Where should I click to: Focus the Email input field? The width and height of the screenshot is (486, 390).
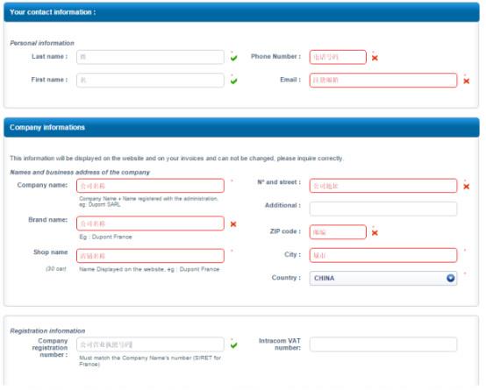[383, 81]
